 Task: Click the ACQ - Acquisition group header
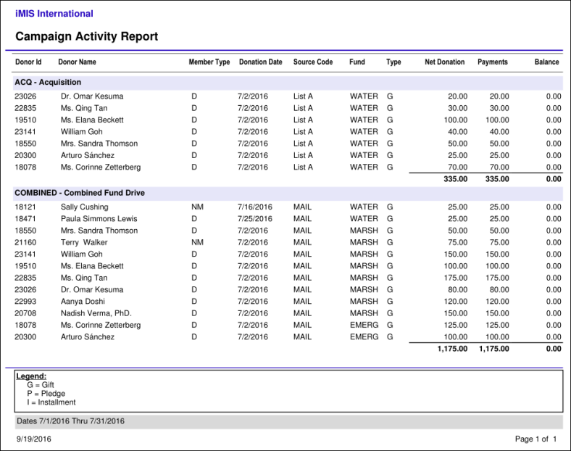288,83
